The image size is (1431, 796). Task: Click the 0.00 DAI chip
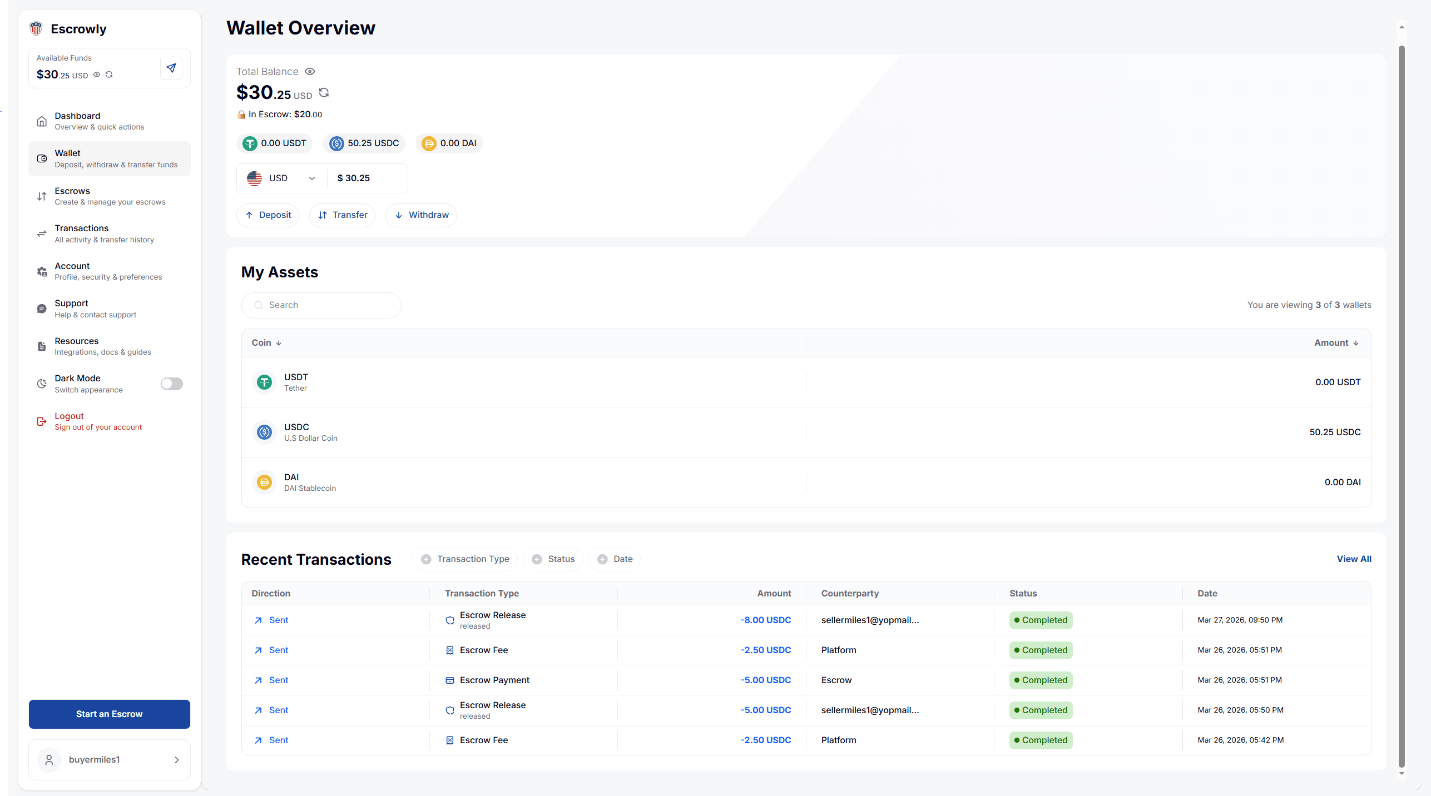tap(449, 143)
